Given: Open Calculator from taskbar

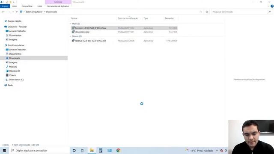Looking at the screenshot, I should pos(101,151).
